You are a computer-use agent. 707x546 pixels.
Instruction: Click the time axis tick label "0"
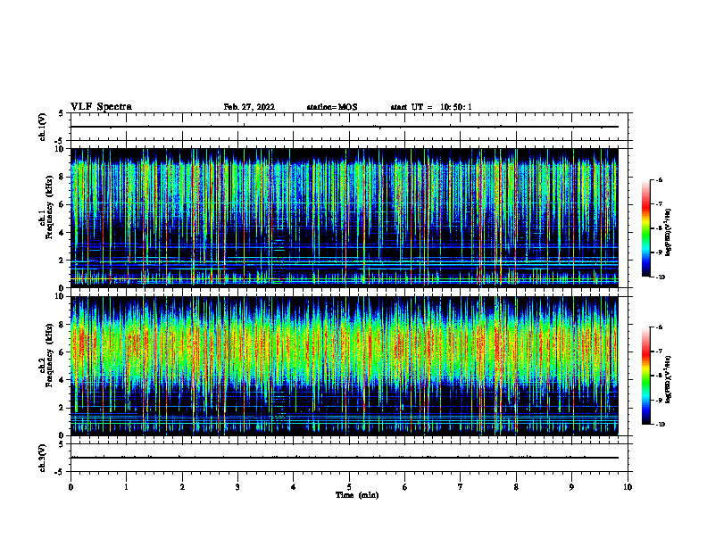coord(71,487)
